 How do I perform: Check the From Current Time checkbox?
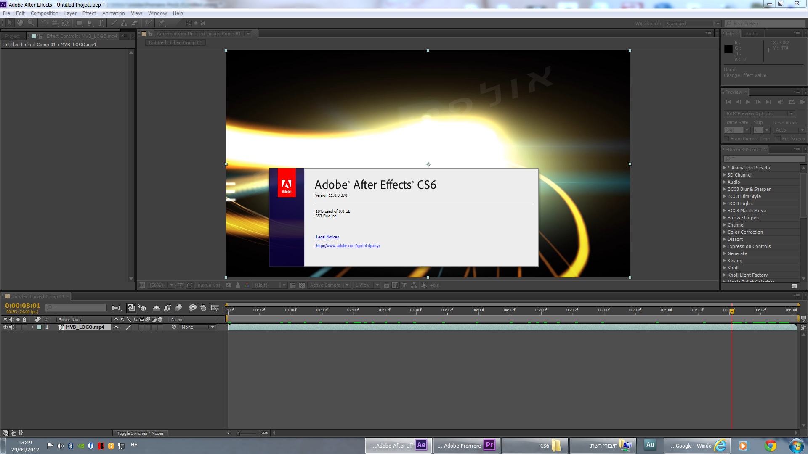(x=726, y=139)
